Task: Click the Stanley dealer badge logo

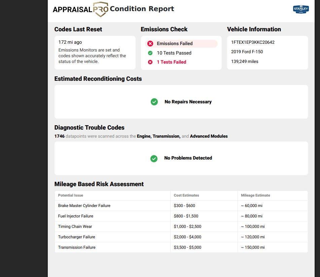Action: 301,9
